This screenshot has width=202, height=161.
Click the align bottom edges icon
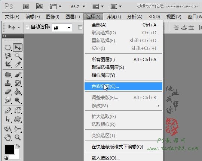(x=191, y=27)
